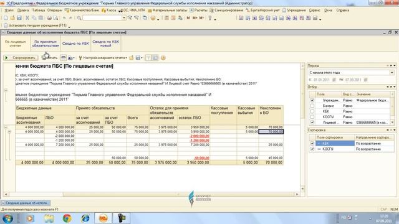Select the highlighted 70 000,00 cell
Image resolution: width=399 pixels, height=224 pixels.
pos(271,131)
